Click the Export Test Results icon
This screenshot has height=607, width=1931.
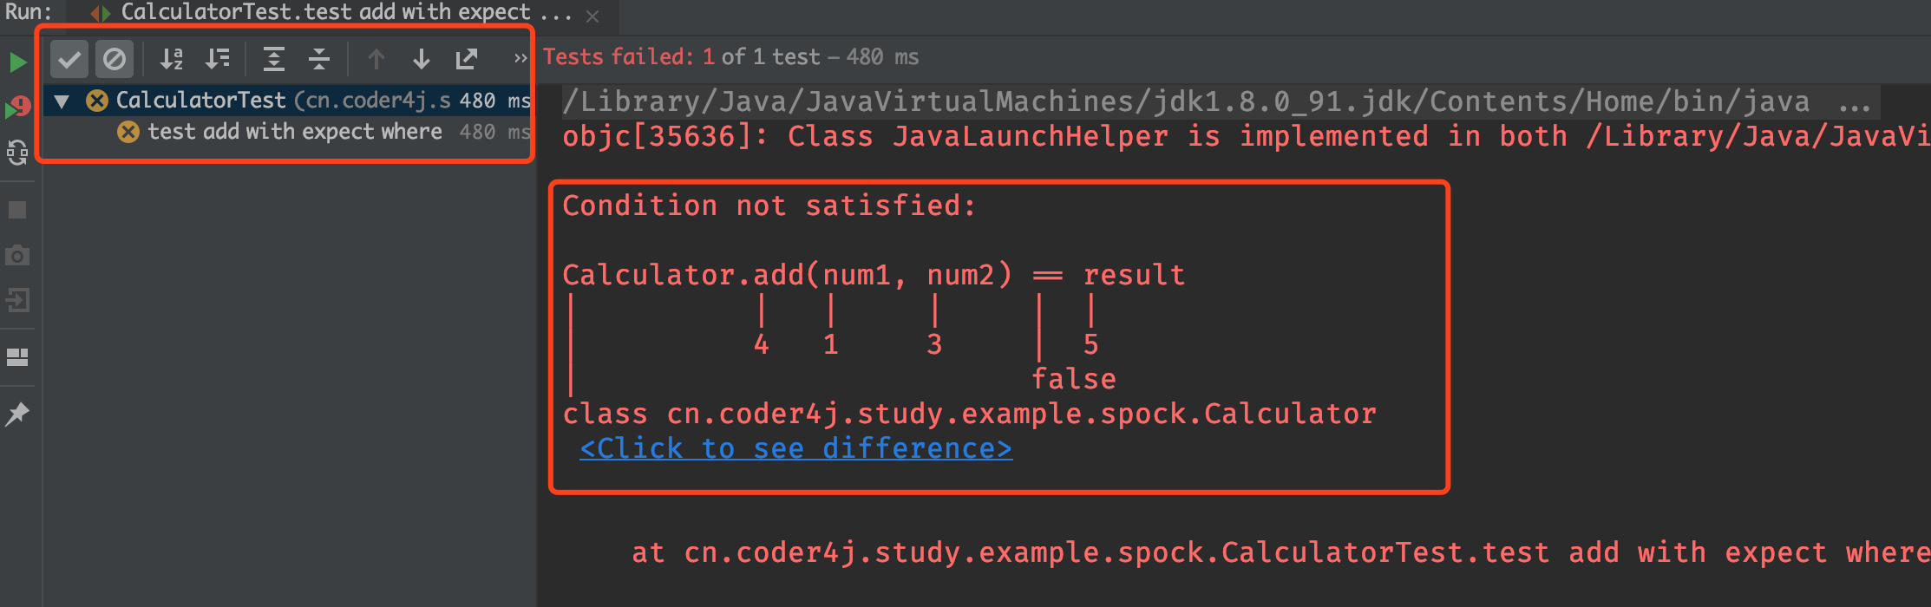coord(467,59)
